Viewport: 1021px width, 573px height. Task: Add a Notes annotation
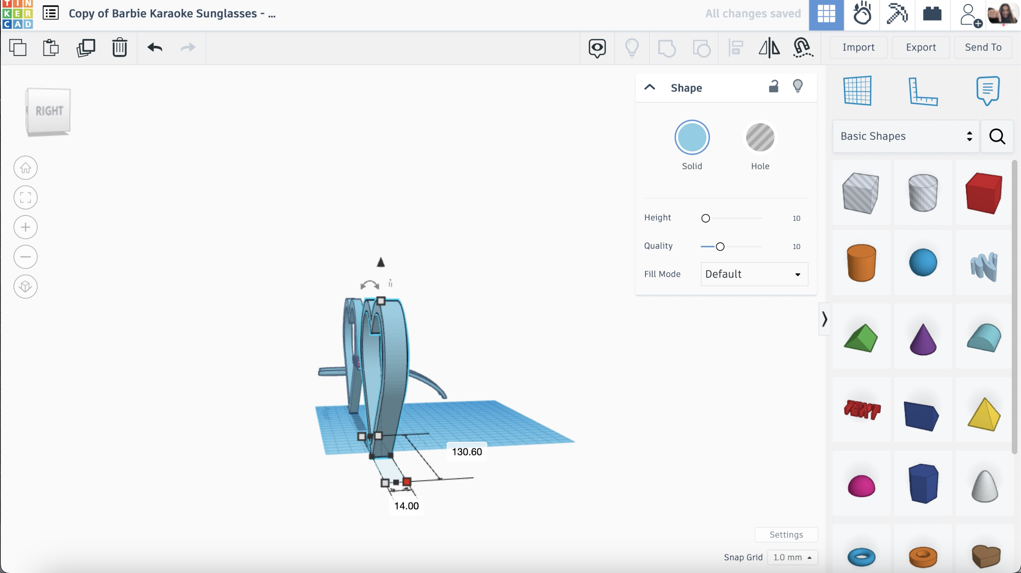(987, 91)
